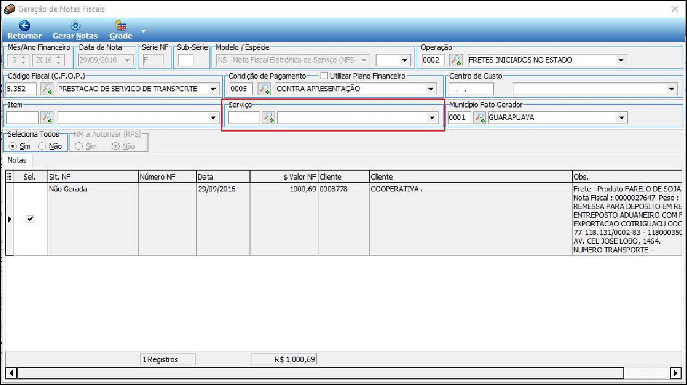The image size is (687, 385).
Task: Open the Centro de Custo dropdown
Action: (672, 89)
